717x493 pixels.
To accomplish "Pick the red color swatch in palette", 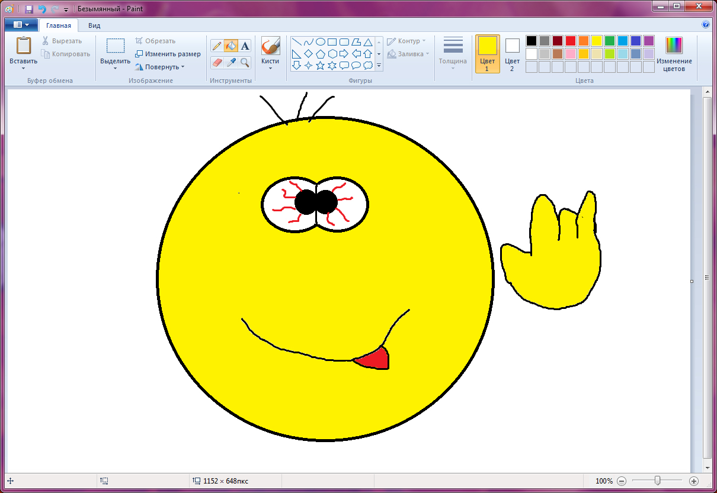I will (570, 41).
